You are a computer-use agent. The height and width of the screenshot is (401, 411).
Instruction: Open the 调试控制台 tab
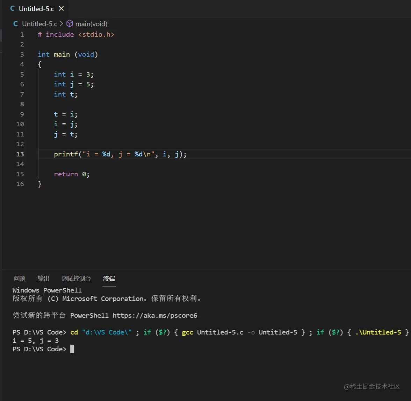coord(76,279)
